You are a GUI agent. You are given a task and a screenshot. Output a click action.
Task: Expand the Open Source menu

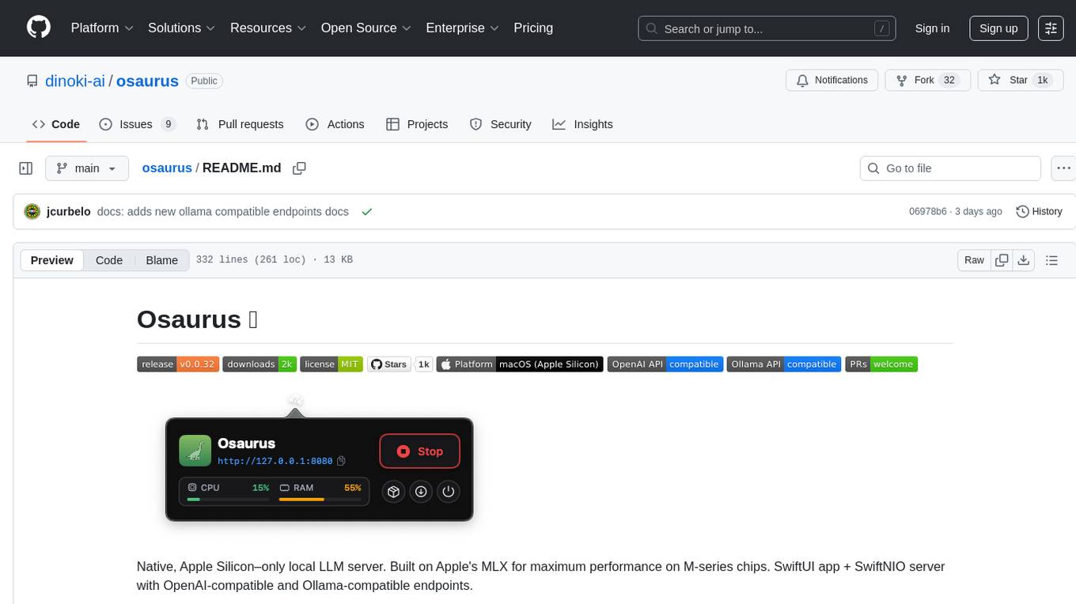(x=366, y=28)
